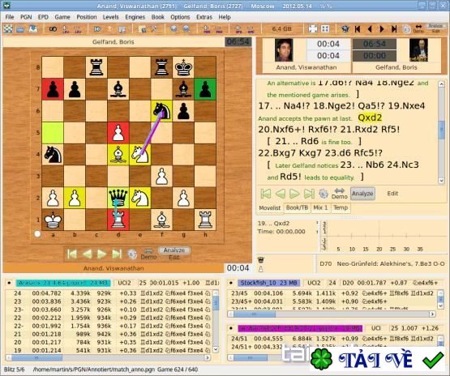Go to previous move below the board
Image resolution: width=450 pixels, height=376 pixels.
point(87,254)
